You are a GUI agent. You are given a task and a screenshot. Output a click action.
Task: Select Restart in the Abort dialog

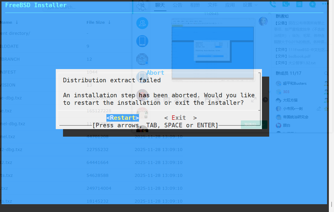[x=123, y=118]
